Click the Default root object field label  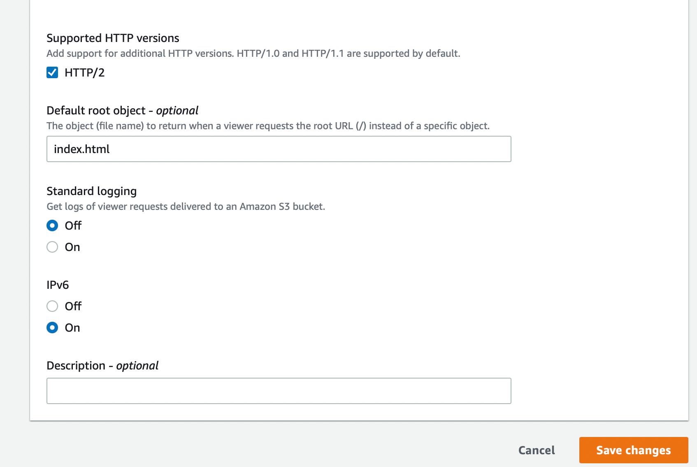122,110
